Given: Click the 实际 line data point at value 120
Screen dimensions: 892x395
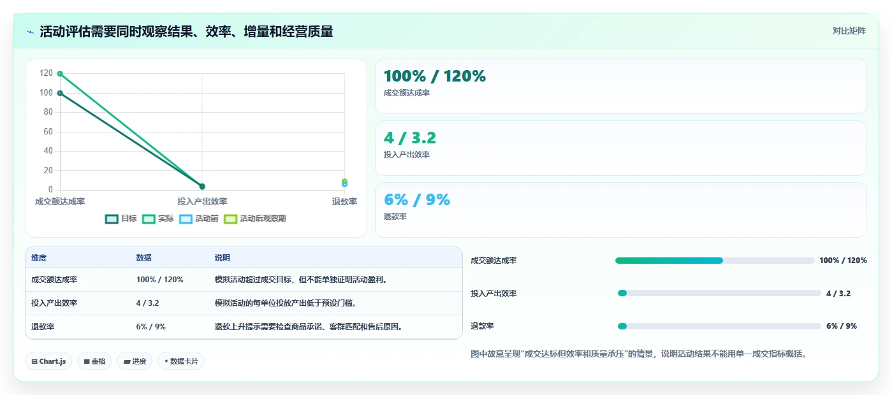Looking at the screenshot, I should (x=60, y=74).
